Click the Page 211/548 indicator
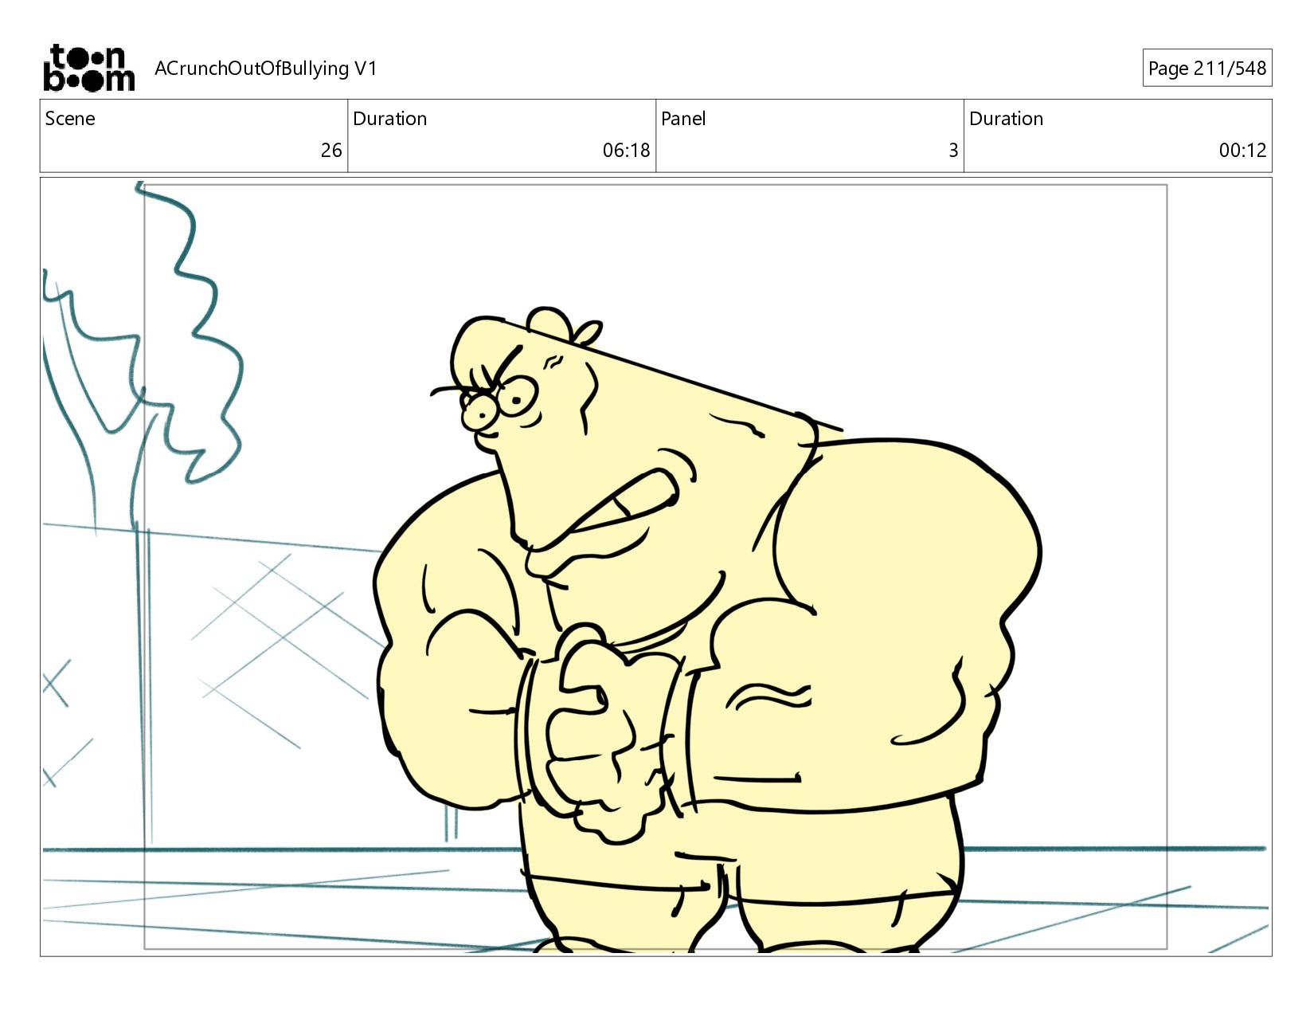The image size is (1314, 1016). pyautogui.click(x=1206, y=69)
